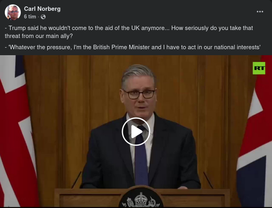This screenshot has width=272, height=208.
Task: Select the 'Trump said he wouldn't' paragraph
Action: point(129,32)
